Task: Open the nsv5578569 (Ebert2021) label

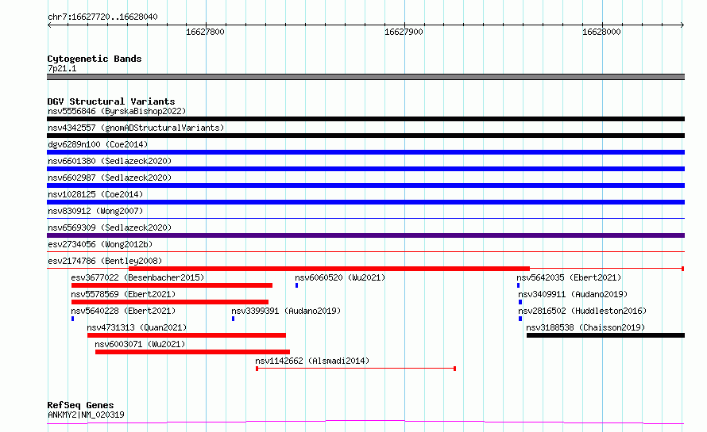Action: coord(123,294)
